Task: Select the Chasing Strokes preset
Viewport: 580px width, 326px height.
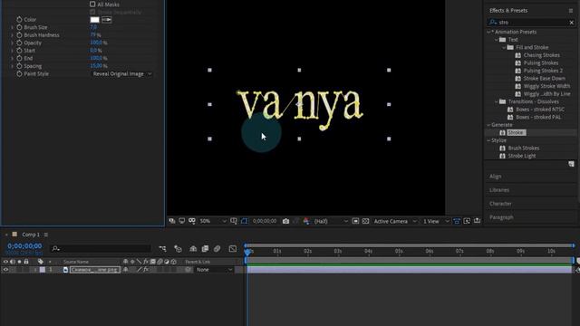Action: click(x=541, y=55)
